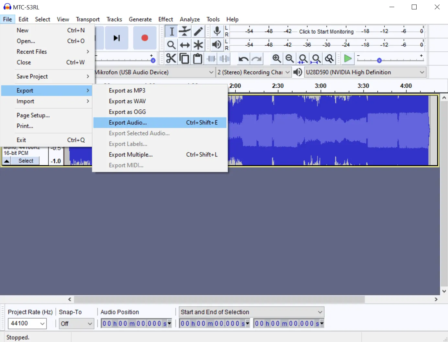Click the Select button on the track panel
Image resolution: width=448 pixels, height=342 pixels.
(x=26, y=160)
